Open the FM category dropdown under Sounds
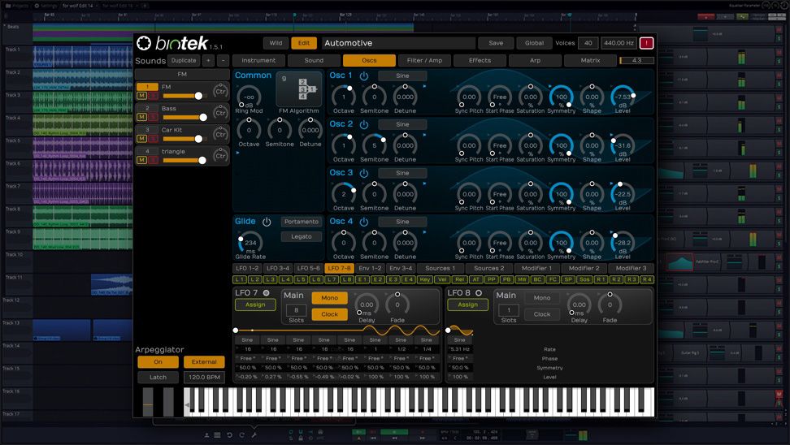Viewport: 790px width, 445px height. click(x=182, y=75)
